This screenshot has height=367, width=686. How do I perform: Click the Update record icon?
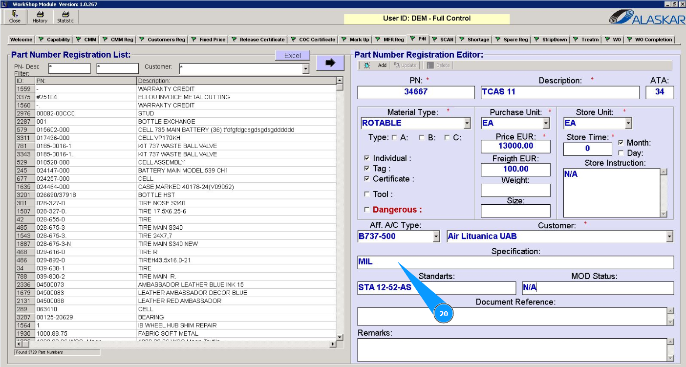pos(397,65)
